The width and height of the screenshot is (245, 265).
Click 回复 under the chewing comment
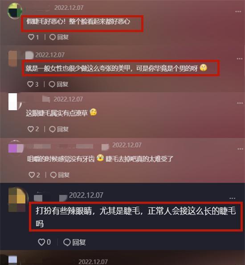pyautogui.click(x=64, y=175)
